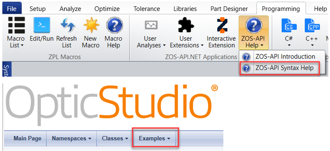The width and height of the screenshot is (330, 151).
Task: Open the Namespaces dropdown in help
Action: click(x=71, y=138)
